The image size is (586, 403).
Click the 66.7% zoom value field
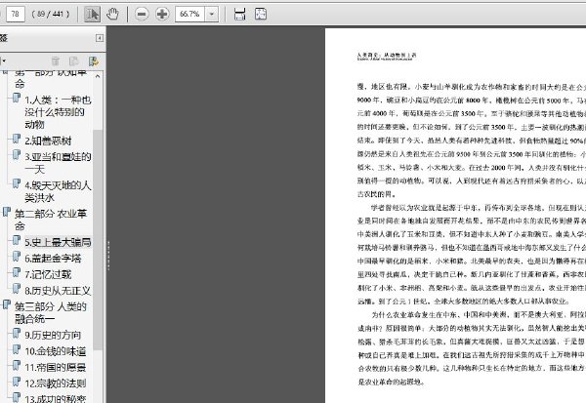pyautogui.click(x=189, y=15)
